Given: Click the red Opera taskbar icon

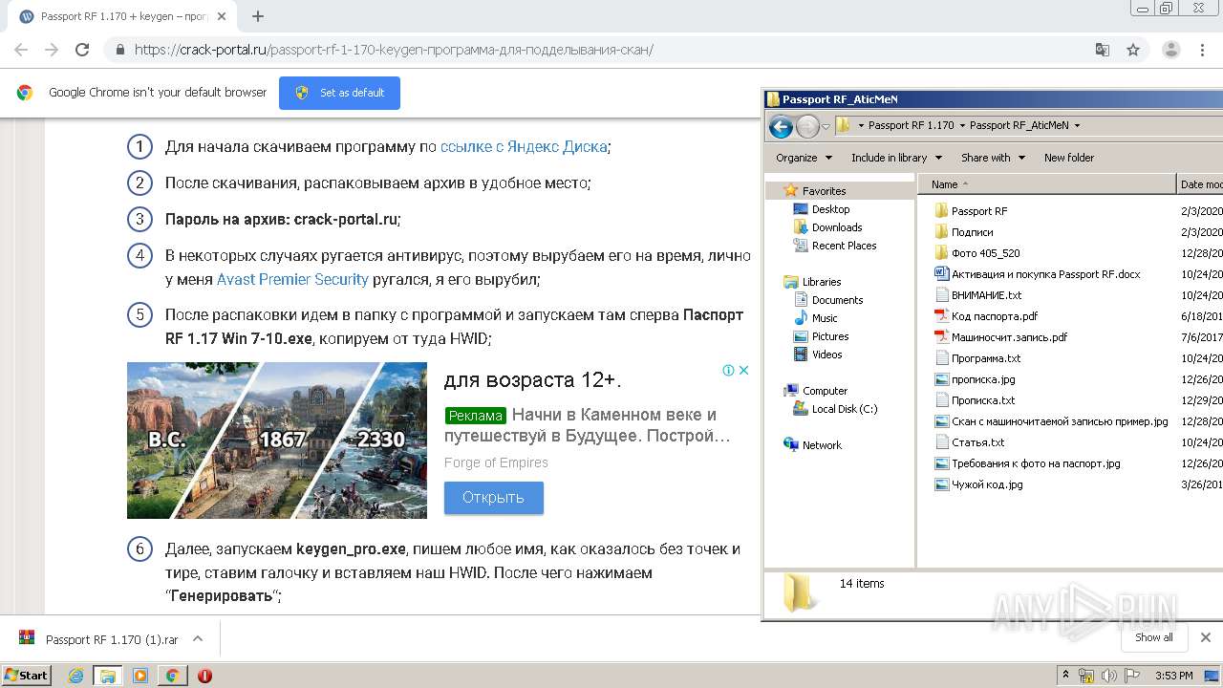Looking at the screenshot, I should (204, 676).
